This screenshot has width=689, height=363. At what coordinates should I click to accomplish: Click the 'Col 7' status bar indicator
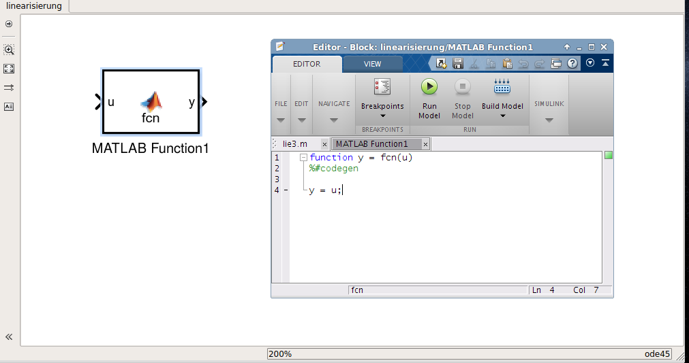[x=585, y=290]
